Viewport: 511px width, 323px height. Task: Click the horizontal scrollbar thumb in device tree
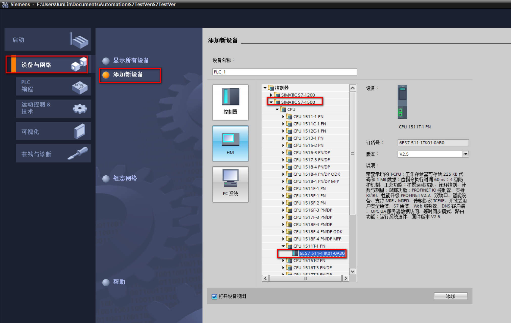click(305, 278)
